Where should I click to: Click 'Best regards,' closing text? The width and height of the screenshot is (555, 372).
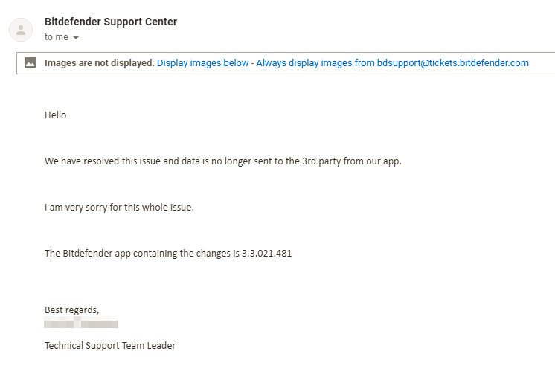click(x=72, y=310)
